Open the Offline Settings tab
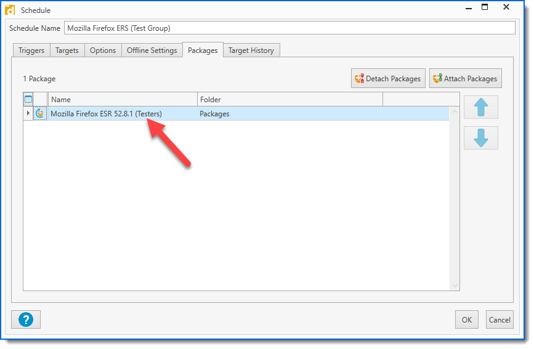 (x=152, y=50)
